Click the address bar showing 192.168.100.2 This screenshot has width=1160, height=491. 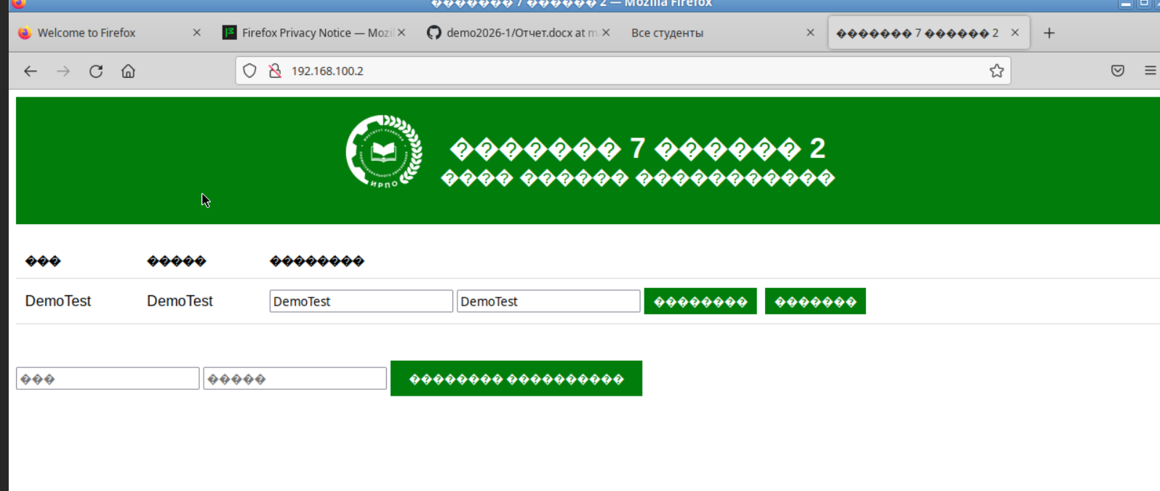[x=618, y=71]
